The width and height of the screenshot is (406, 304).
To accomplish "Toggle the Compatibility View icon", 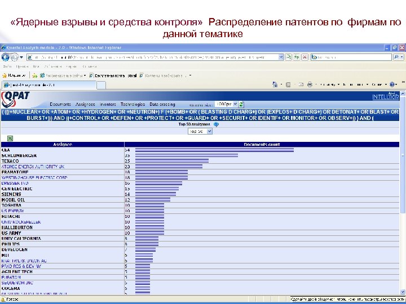I will tap(288, 57).
